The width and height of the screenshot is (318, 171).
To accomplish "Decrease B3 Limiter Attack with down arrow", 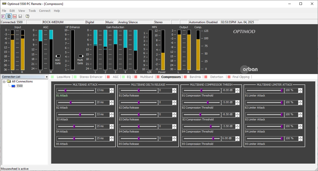I will [300, 116].
